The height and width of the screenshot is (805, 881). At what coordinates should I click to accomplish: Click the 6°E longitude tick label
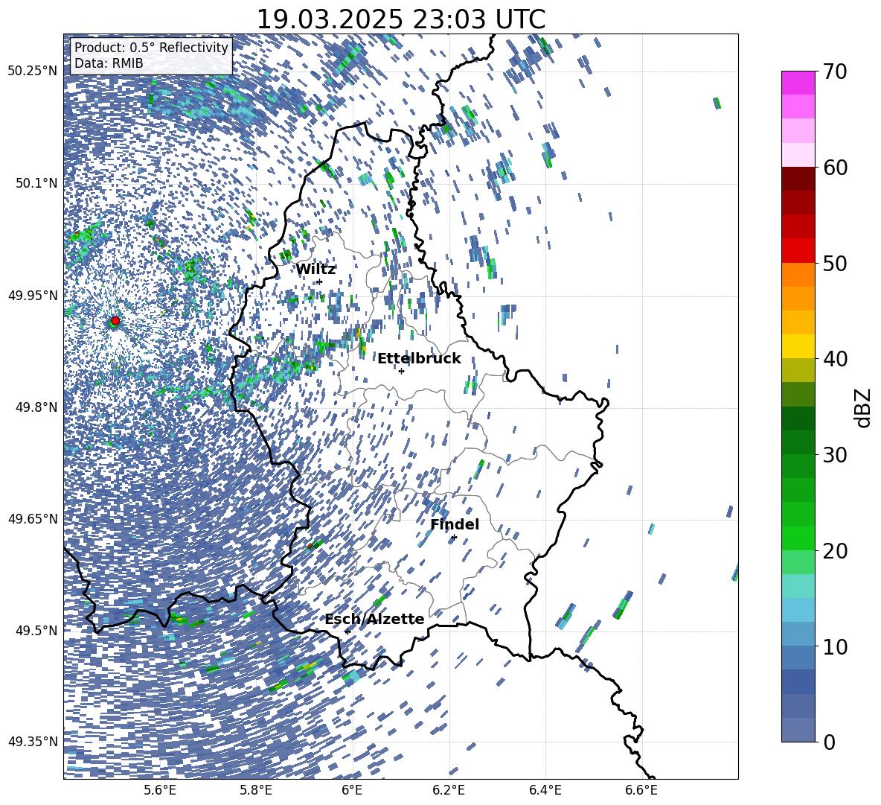click(x=352, y=790)
